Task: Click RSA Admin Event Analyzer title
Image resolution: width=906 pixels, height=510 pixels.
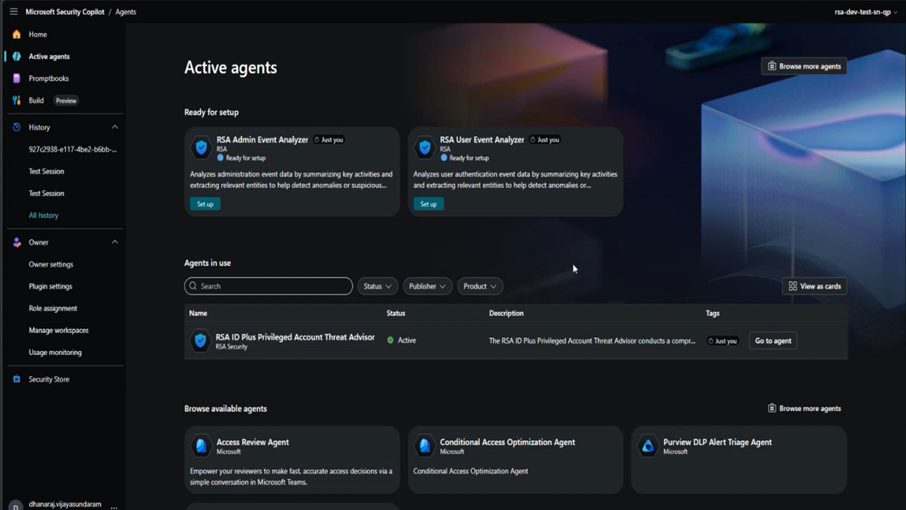Action: (x=263, y=140)
